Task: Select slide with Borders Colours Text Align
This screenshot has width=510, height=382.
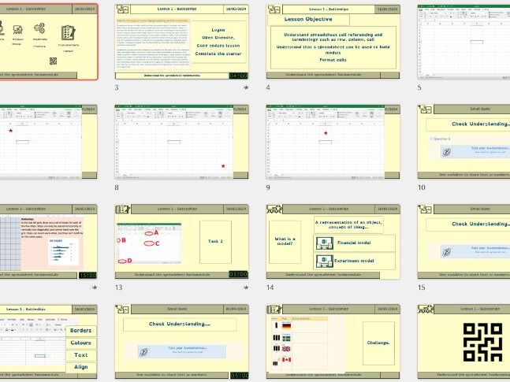Action: click(48, 342)
